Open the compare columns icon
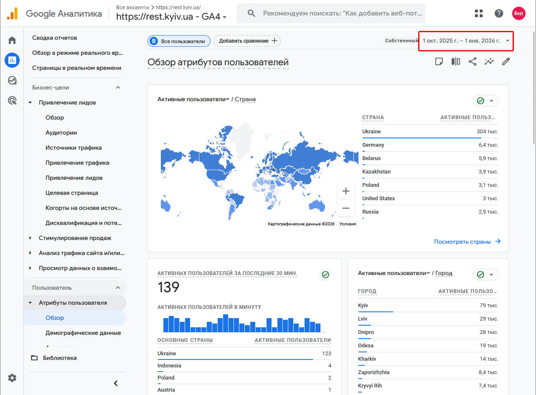Screen dimensions: 536x395 [456, 61]
